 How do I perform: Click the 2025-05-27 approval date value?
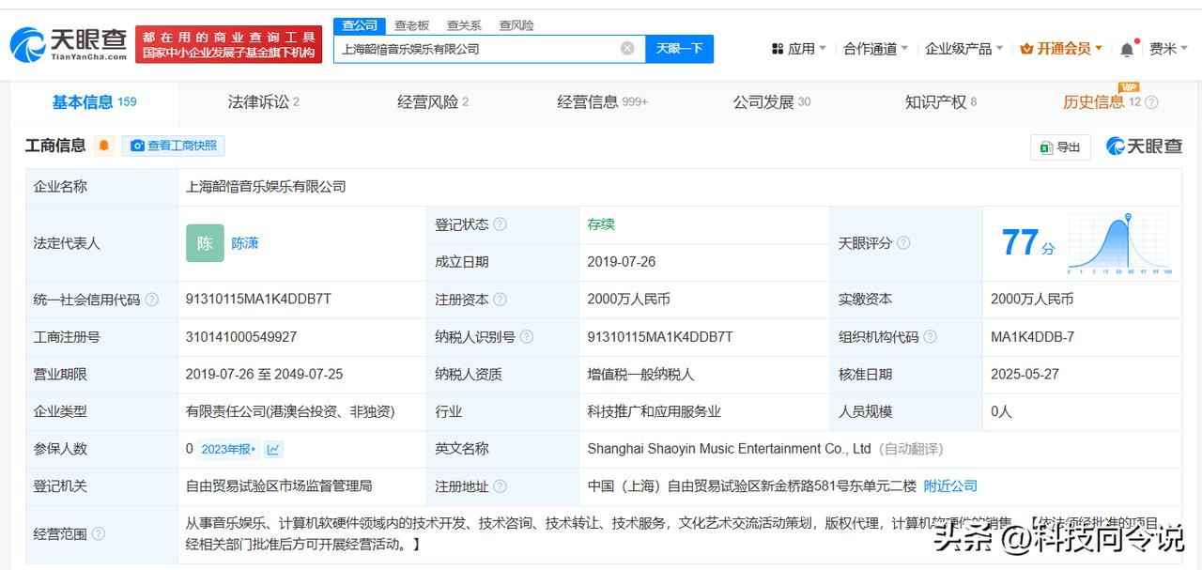coord(1025,374)
